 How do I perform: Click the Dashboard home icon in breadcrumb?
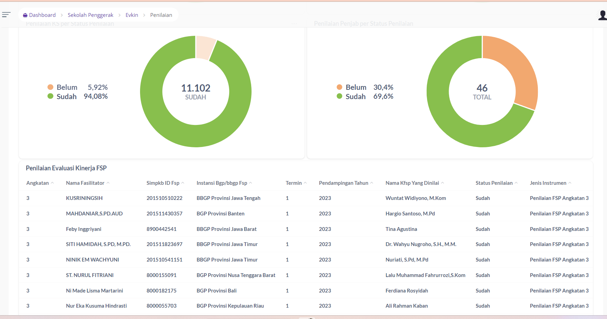click(25, 15)
